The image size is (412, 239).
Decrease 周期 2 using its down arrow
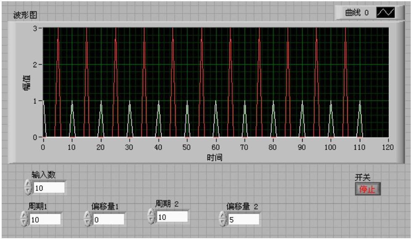pyautogui.click(x=151, y=220)
